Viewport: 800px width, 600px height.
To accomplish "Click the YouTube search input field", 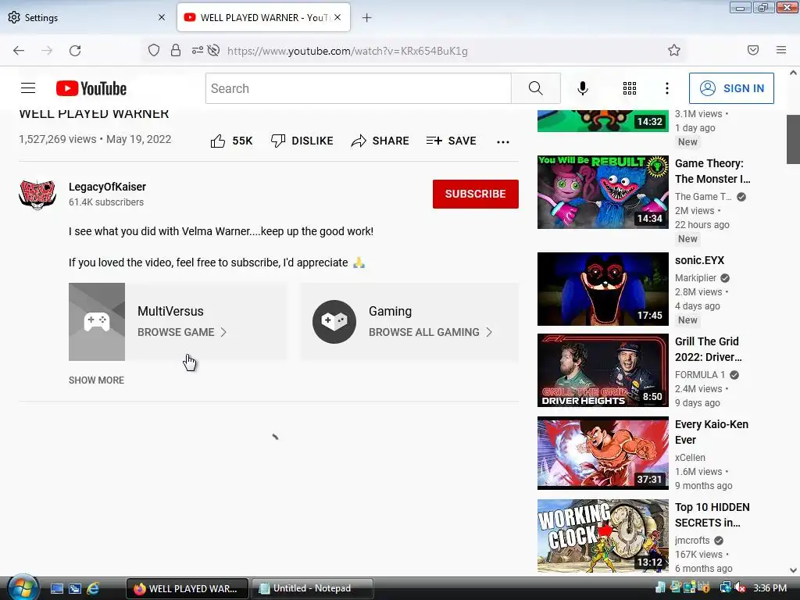I will 358,88.
